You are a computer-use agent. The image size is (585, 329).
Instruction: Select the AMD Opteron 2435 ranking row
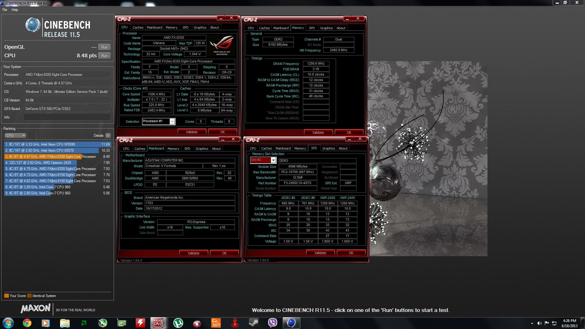(x=58, y=163)
